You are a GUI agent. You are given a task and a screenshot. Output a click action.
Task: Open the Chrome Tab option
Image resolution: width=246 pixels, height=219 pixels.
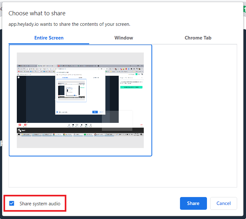198,38
